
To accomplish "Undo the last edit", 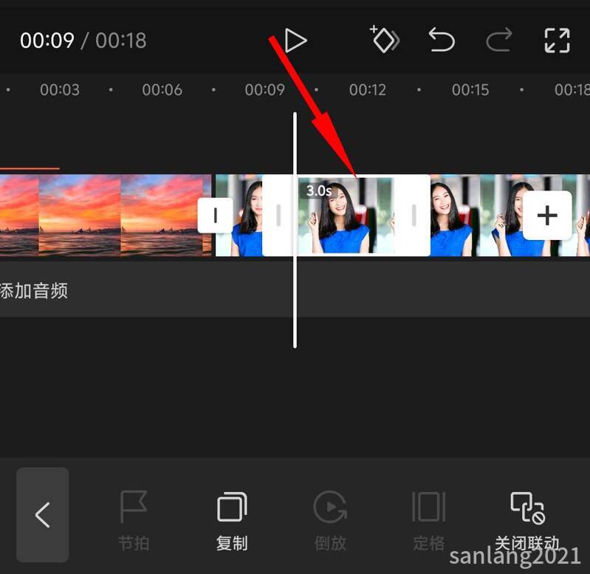I will (x=442, y=39).
